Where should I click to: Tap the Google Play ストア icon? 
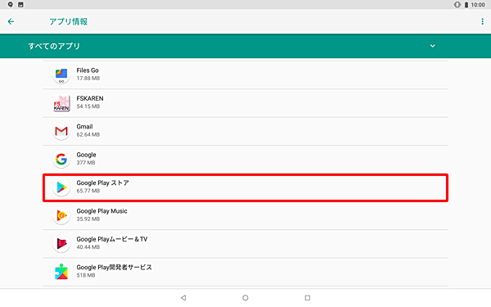click(x=61, y=187)
